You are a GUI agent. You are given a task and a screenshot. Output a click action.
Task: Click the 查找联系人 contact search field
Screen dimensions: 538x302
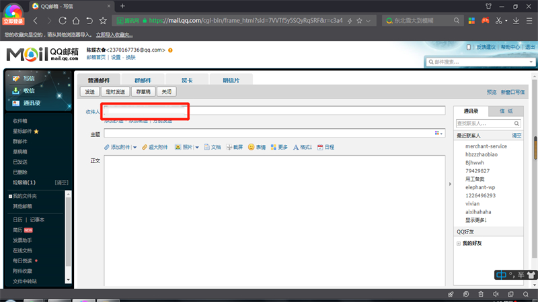click(x=484, y=123)
